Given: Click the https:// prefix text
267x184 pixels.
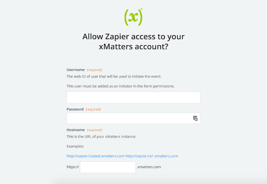Looking at the screenshot, I should (73, 167).
